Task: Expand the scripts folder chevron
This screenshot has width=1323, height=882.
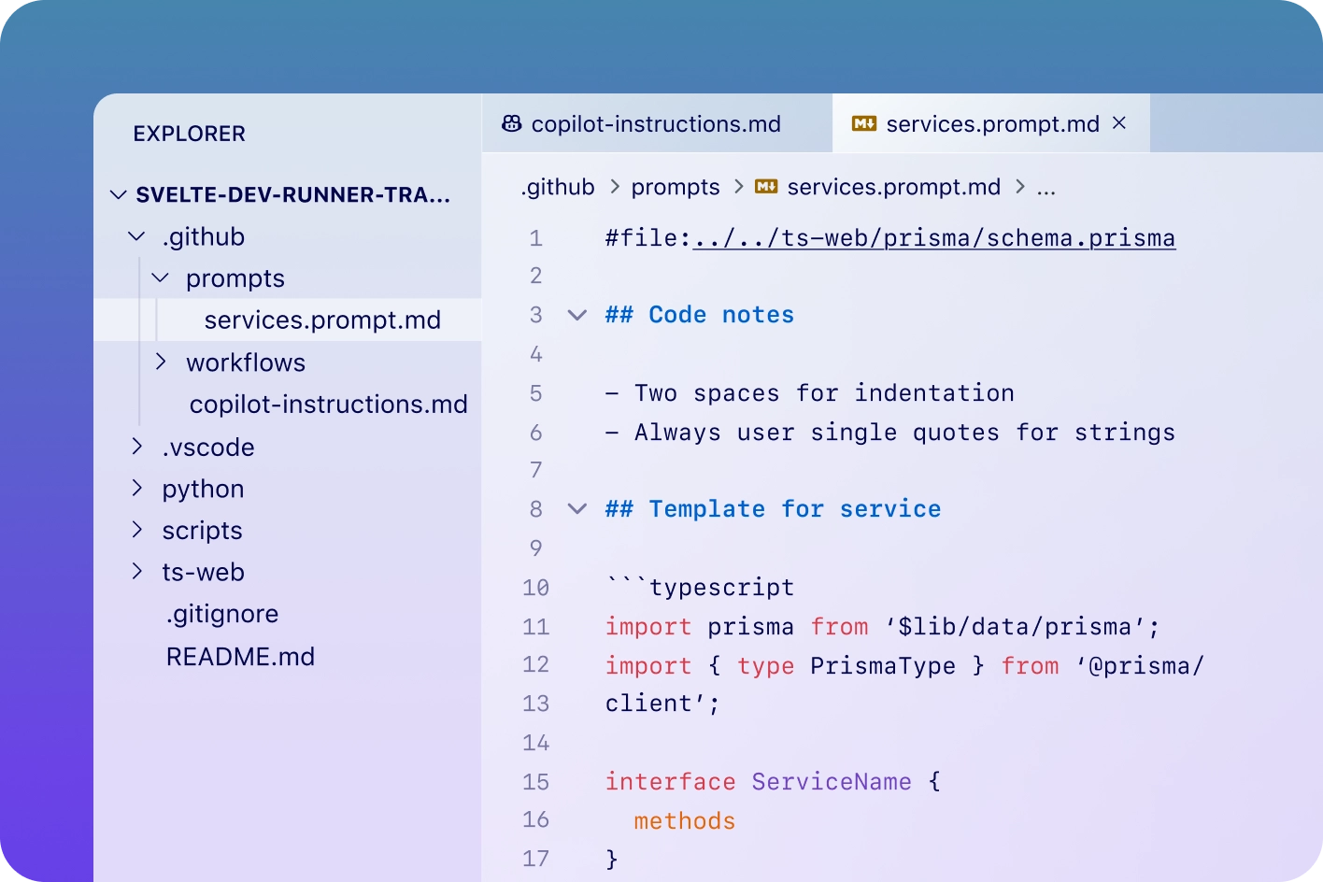Action: pyautogui.click(x=136, y=530)
